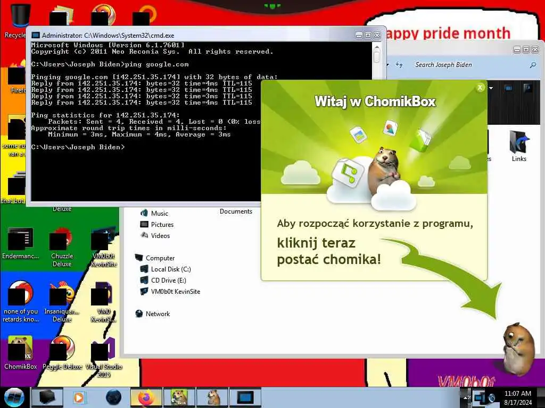Click the cmd prompt line C:\Users\Joseph Biden>

[78, 147]
